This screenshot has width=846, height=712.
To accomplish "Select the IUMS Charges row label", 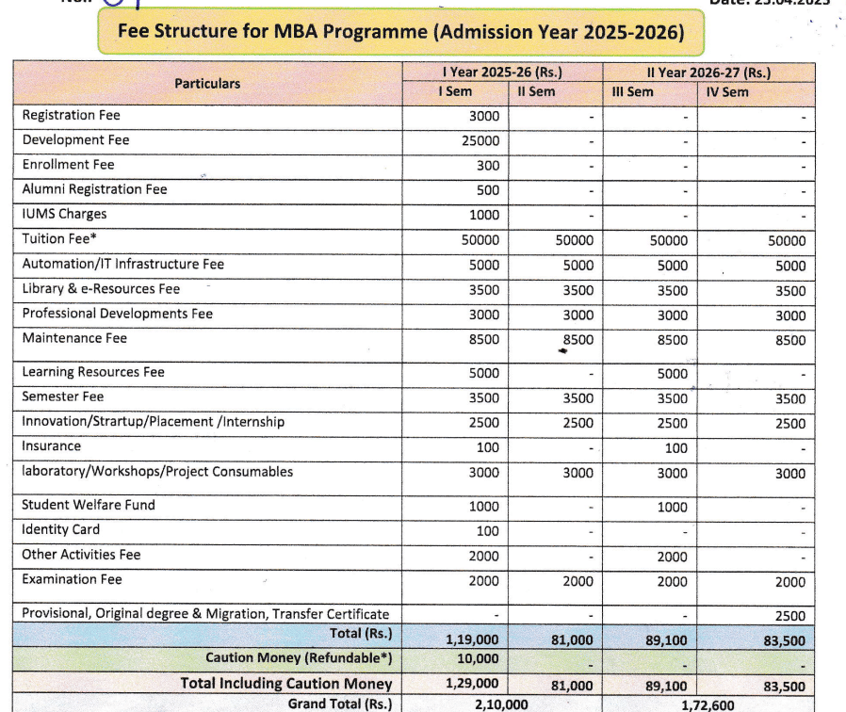I will point(64,214).
